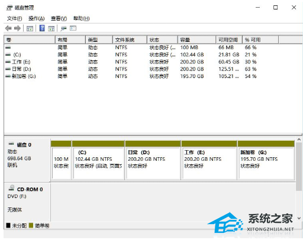
Task: Click the scroll down arrow of disk pane
Action: (299, 218)
